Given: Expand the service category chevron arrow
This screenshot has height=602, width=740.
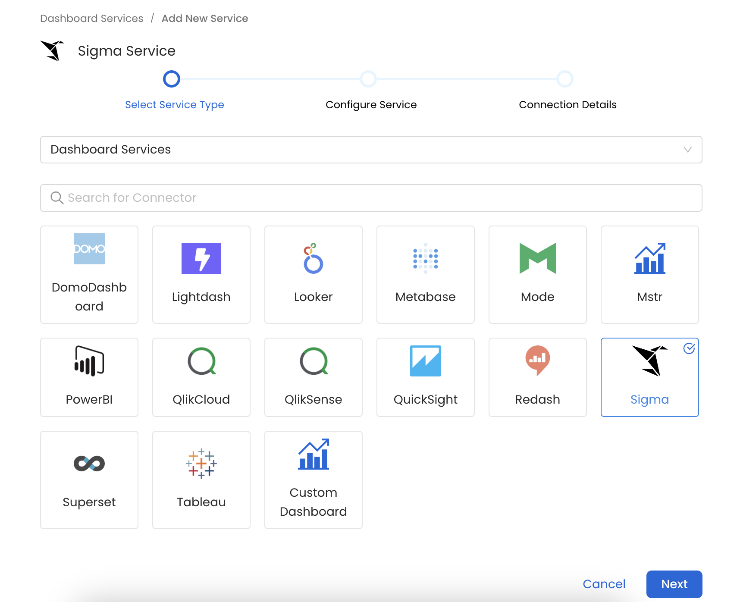Looking at the screenshot, I should pos(687,150).
